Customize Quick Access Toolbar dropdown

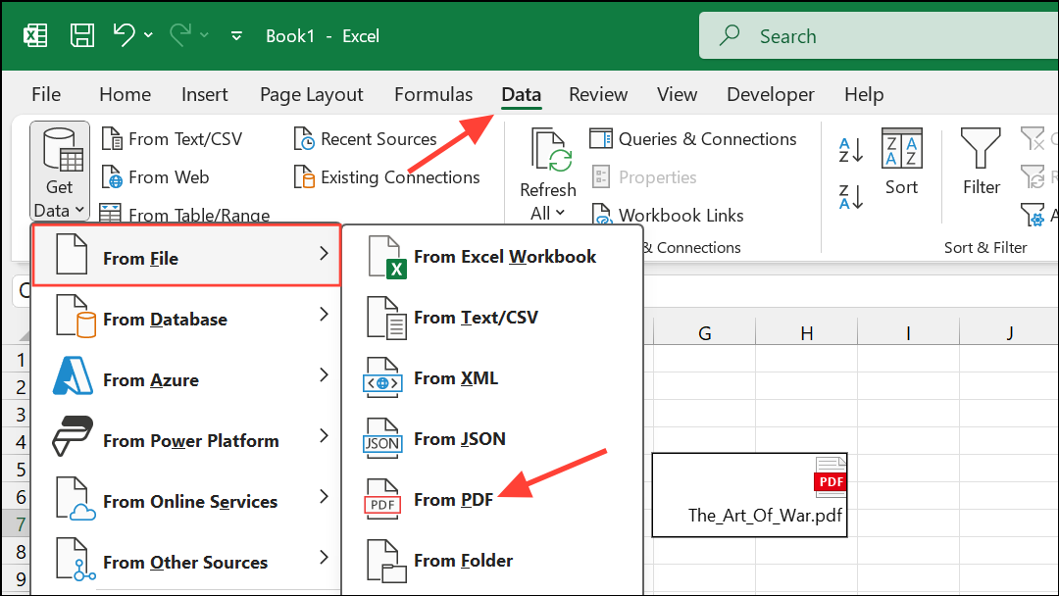[236, 35]
